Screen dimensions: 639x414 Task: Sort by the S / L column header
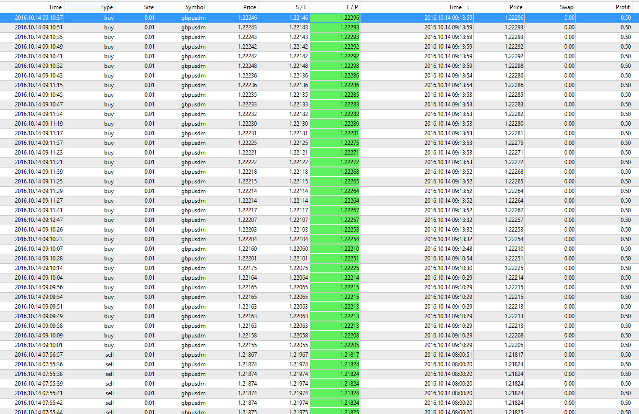[x=284, y=7]
